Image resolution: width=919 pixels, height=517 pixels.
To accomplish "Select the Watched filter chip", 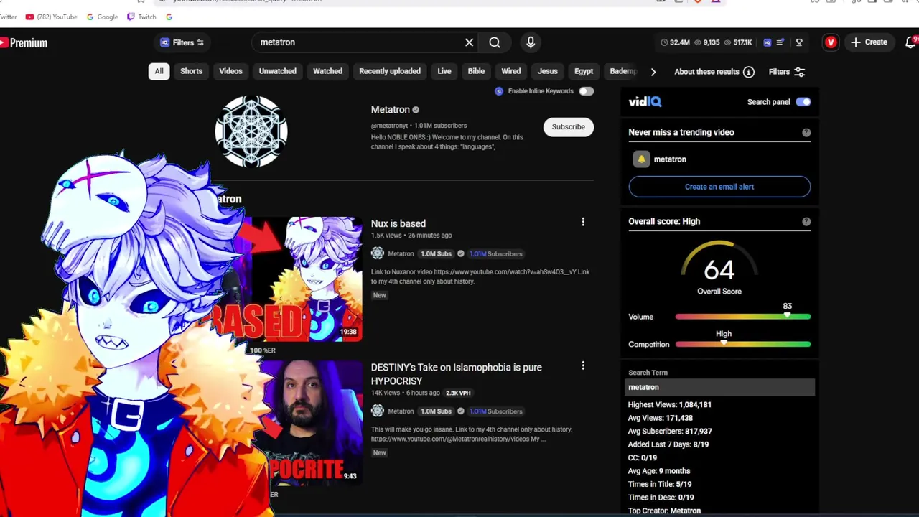I will [x=327, y=71].
